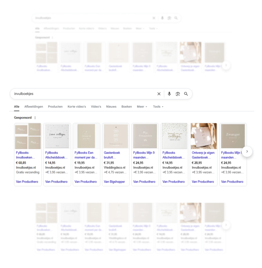Screen dimensions: 262x268
Task: Open the Fyllbooks Invulboeken product link
Action: pos(25,155)
